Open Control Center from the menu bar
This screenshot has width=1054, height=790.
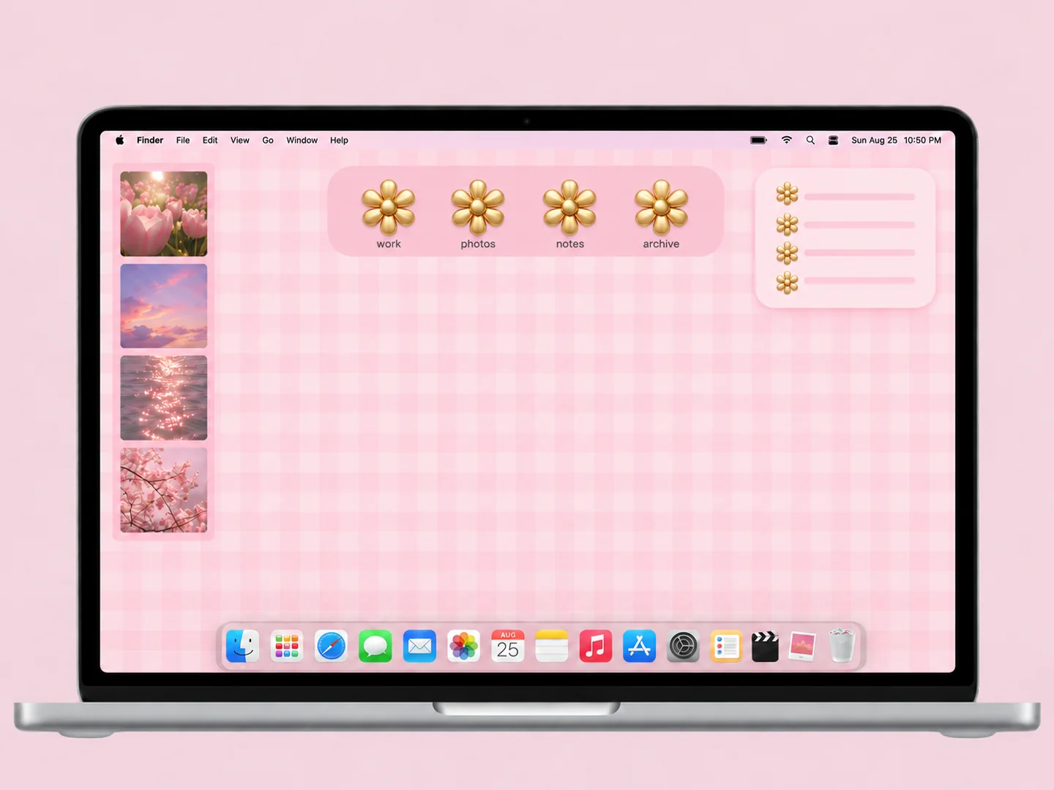[833, 140]
